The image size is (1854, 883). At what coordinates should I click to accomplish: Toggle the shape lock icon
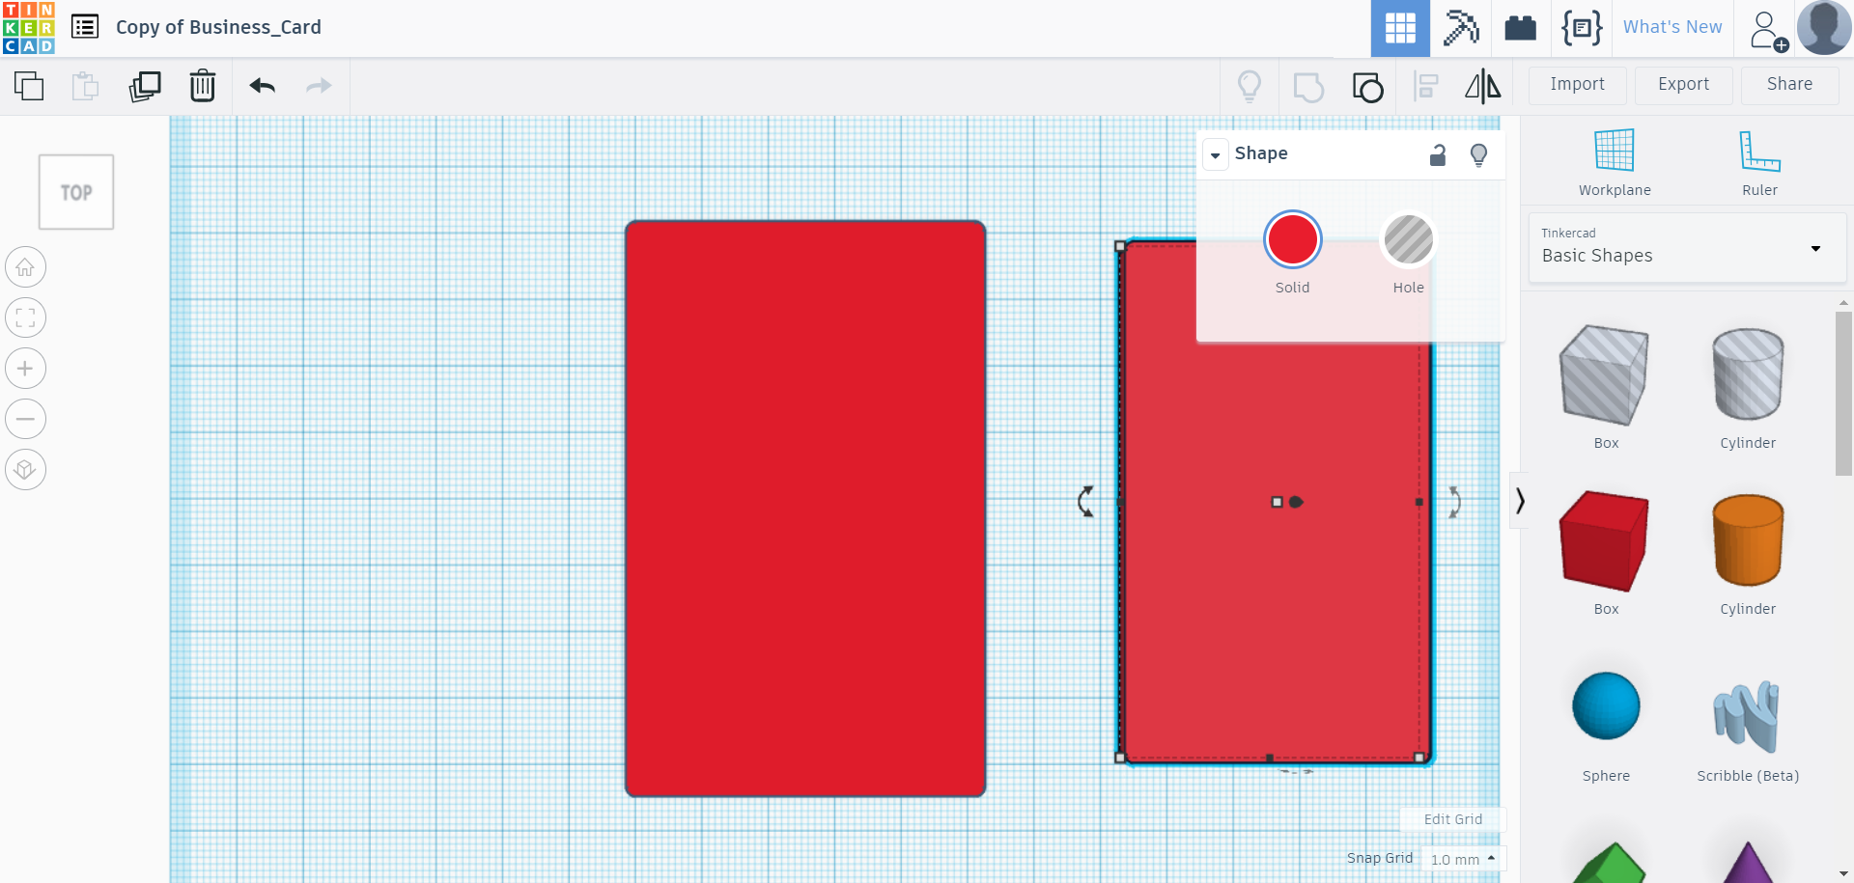(x=1438, y=154)
